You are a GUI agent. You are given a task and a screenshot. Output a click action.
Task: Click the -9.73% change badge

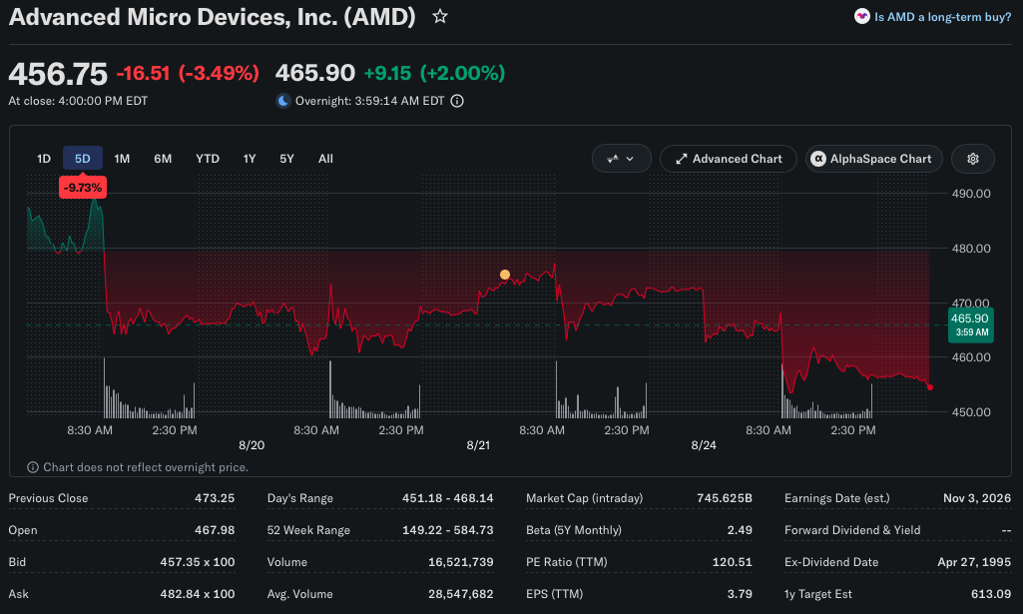[83, 188]
